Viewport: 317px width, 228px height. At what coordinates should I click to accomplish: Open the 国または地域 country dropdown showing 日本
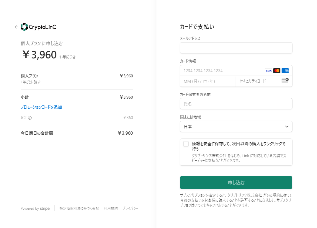tap(236, 126)
